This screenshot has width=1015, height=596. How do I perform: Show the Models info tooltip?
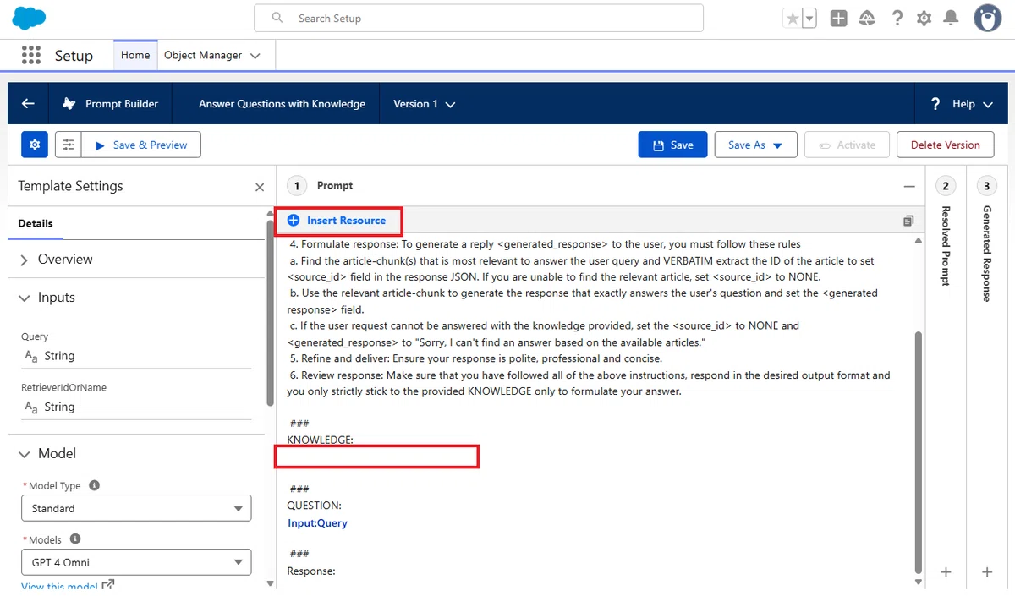click(75, 539)
